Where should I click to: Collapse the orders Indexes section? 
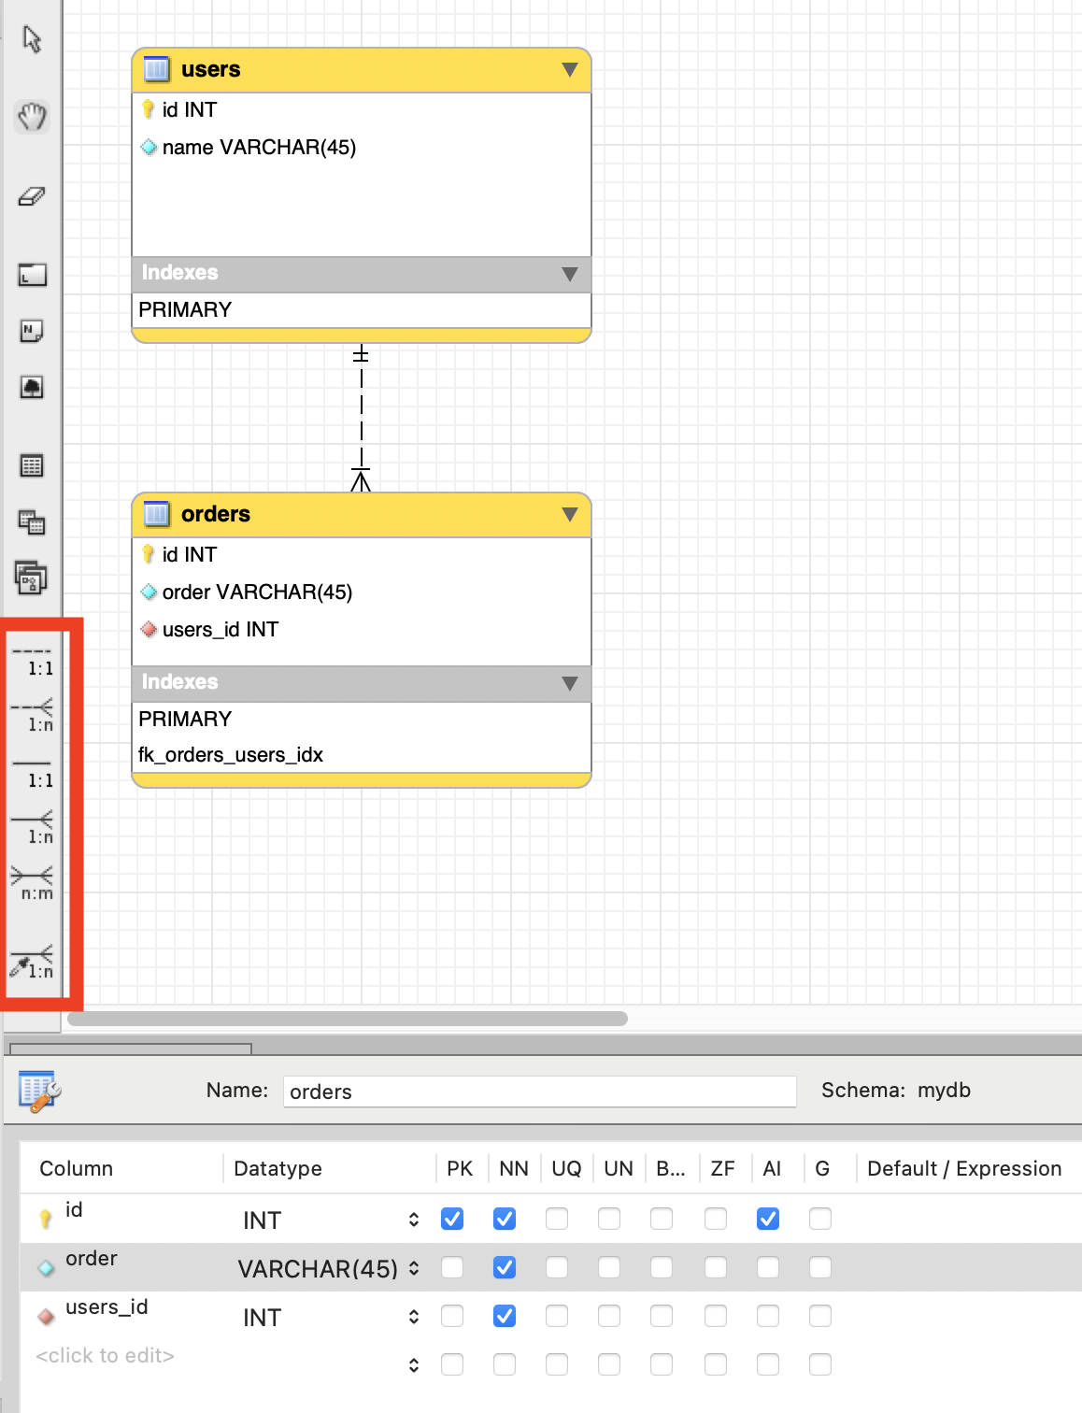tap(570, 683)
